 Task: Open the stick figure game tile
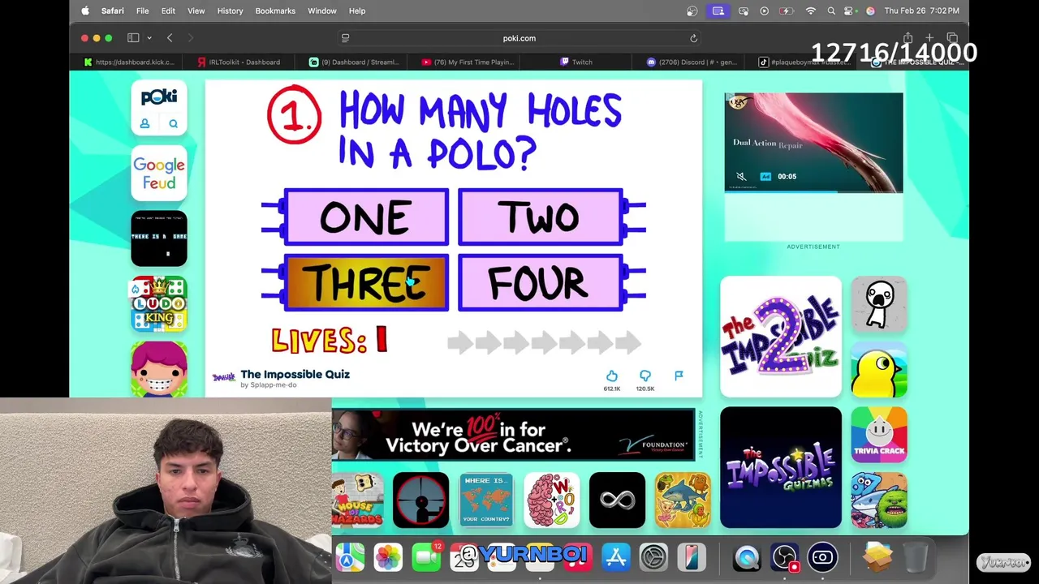tap(879, 304)
